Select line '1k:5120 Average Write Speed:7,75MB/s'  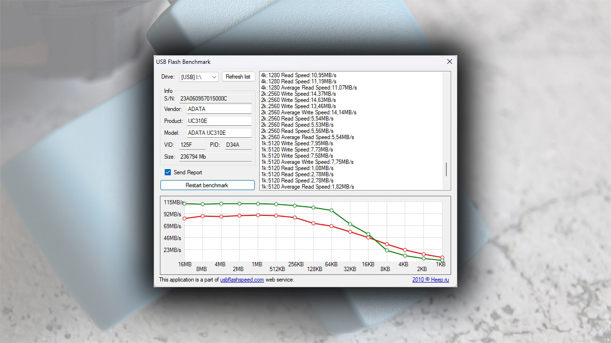tap(307, 162)
